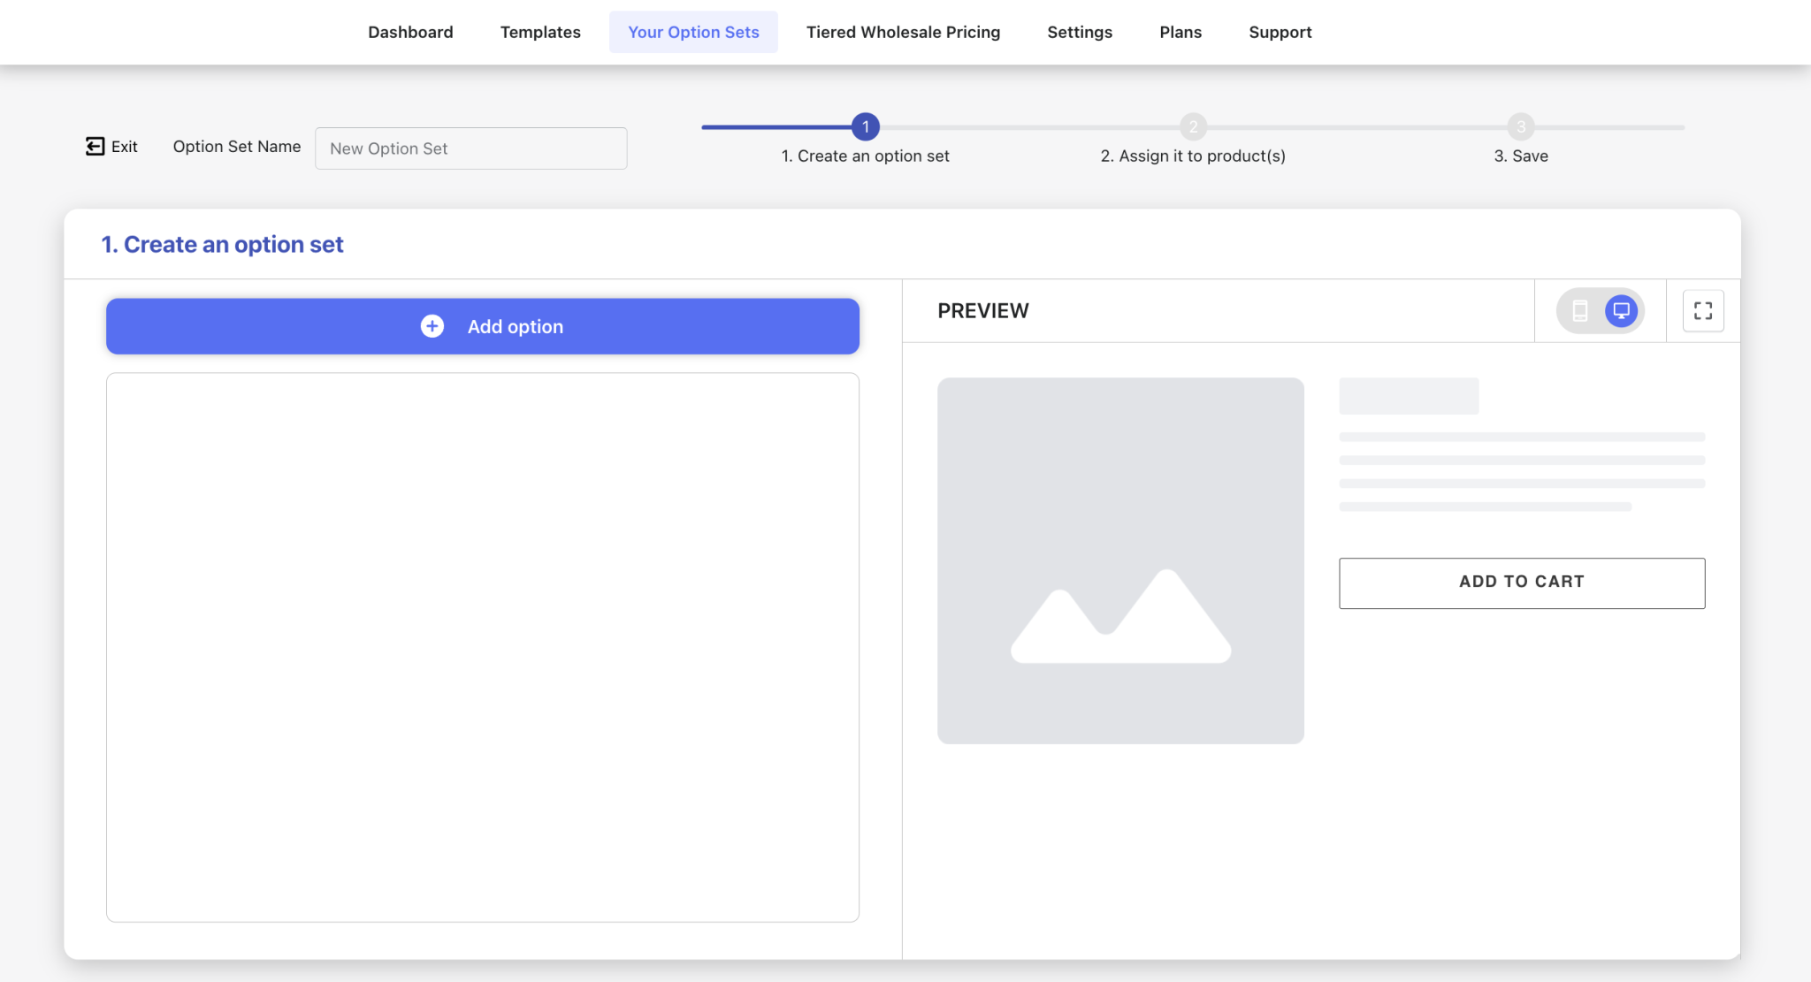Click step 2 circle to assign products
The width and height of the screenshot is (1811, 982).
(x=1194, y=126)
